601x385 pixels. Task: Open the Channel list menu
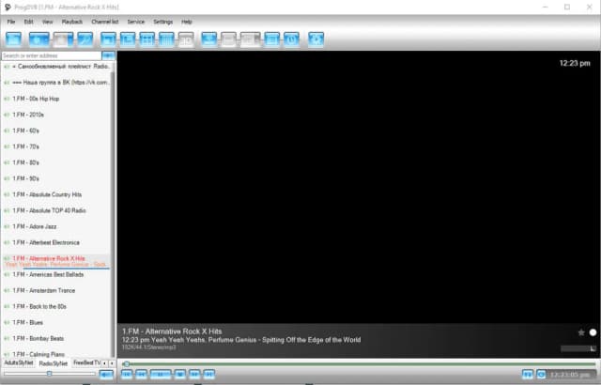(105, 22)
